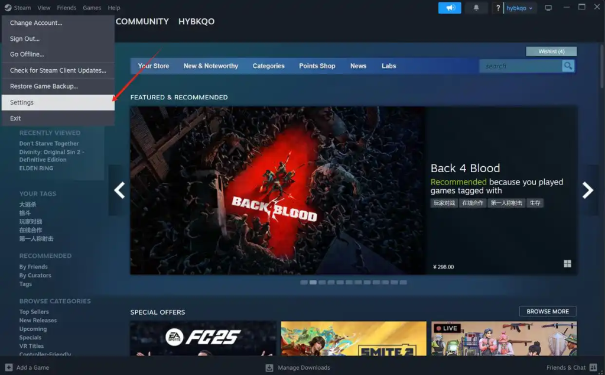605x375 pixels.
Task: Open the SMITE 2 special offer
Action: [x=354, y=338]
